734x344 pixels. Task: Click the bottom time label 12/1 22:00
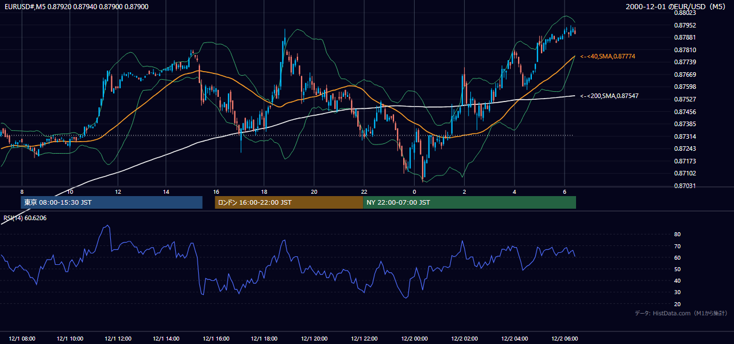click(365, 338)
